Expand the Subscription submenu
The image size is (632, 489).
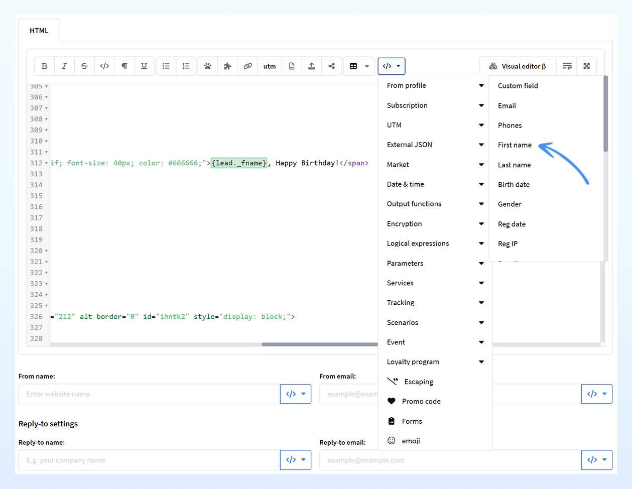coord(435,105)
